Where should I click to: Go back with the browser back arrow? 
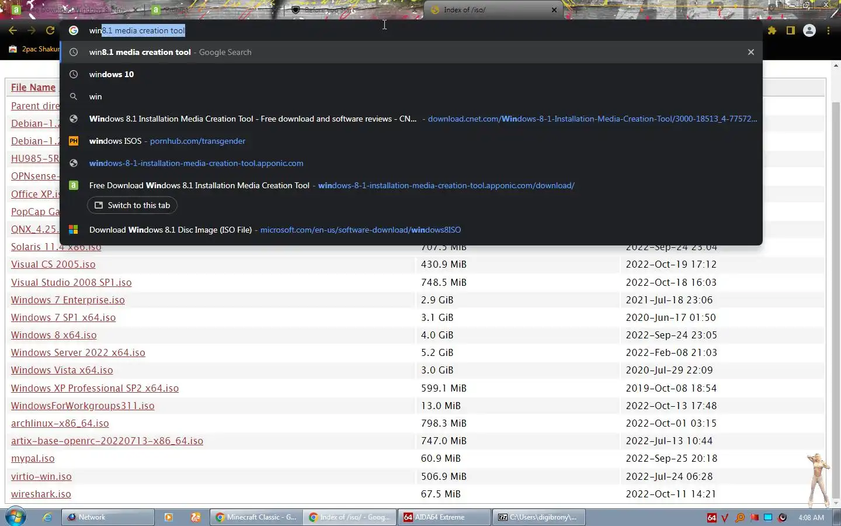[x=13, y=30]
